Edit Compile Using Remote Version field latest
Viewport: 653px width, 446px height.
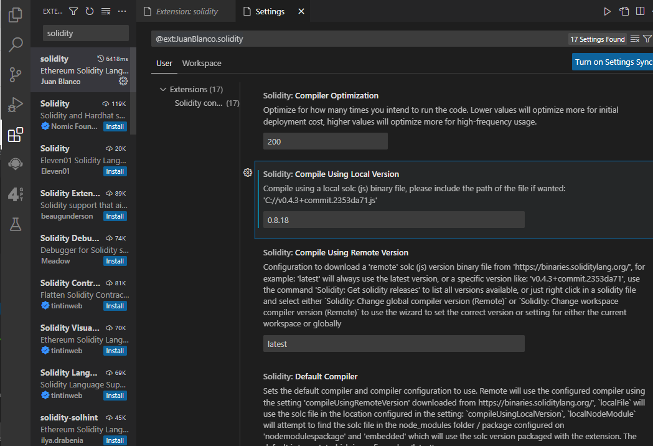pyautogui.click(x=393, y=344)
